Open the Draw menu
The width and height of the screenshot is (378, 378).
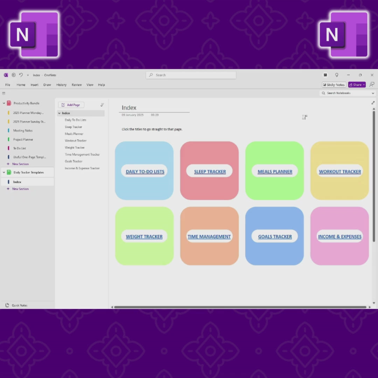point(47,85)
